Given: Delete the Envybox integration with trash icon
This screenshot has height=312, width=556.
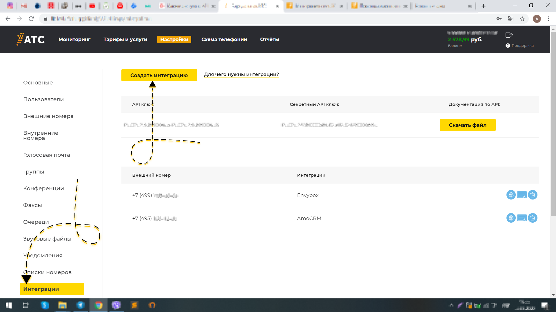Looking at the screenshot, I should (x=533, y=195).
